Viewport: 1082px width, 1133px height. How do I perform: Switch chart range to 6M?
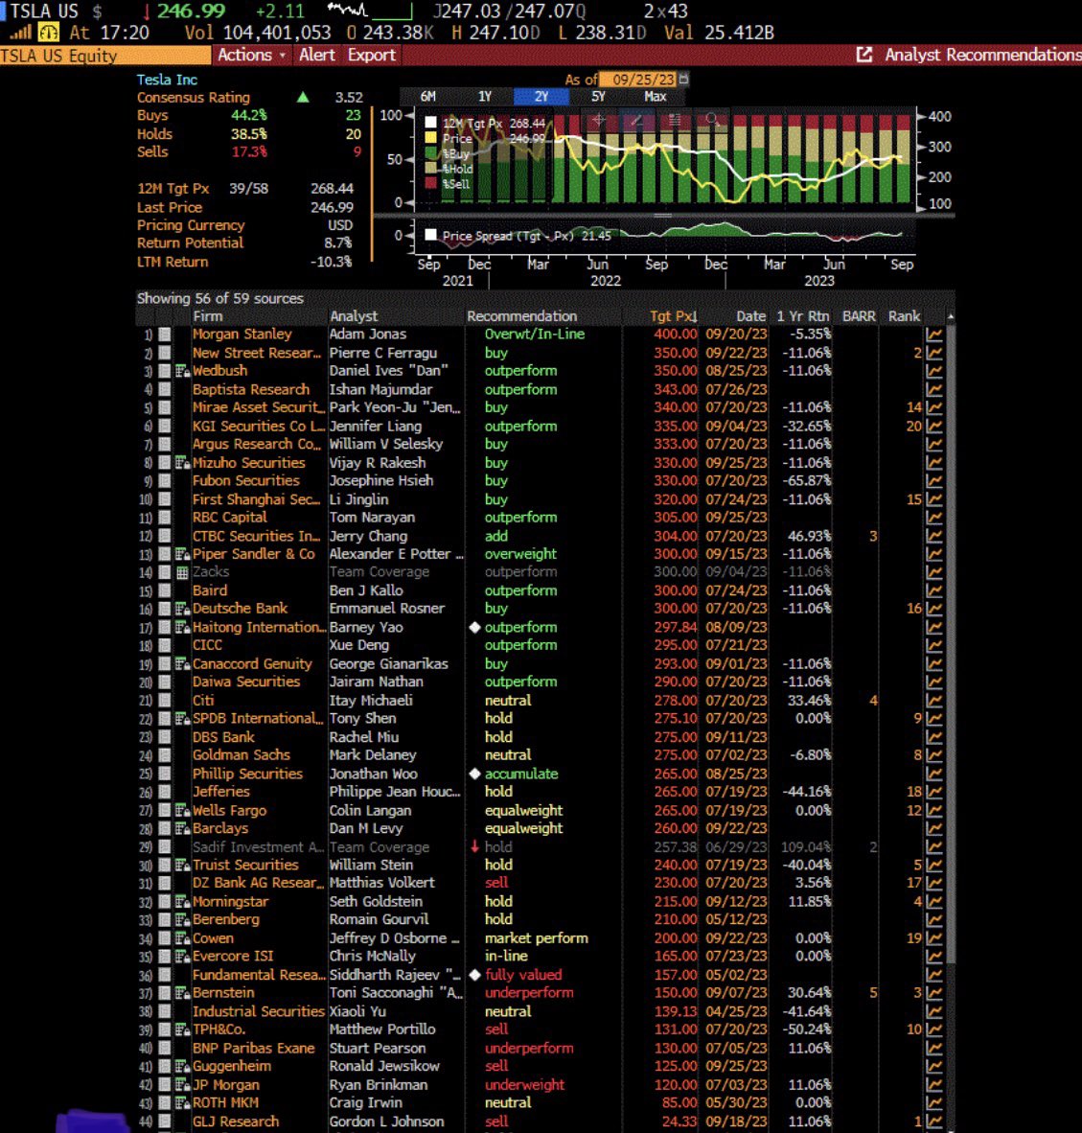(x=427, y=96)
